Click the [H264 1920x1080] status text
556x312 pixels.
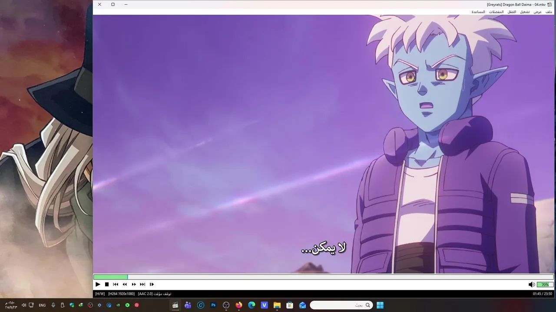click(121, 294)
